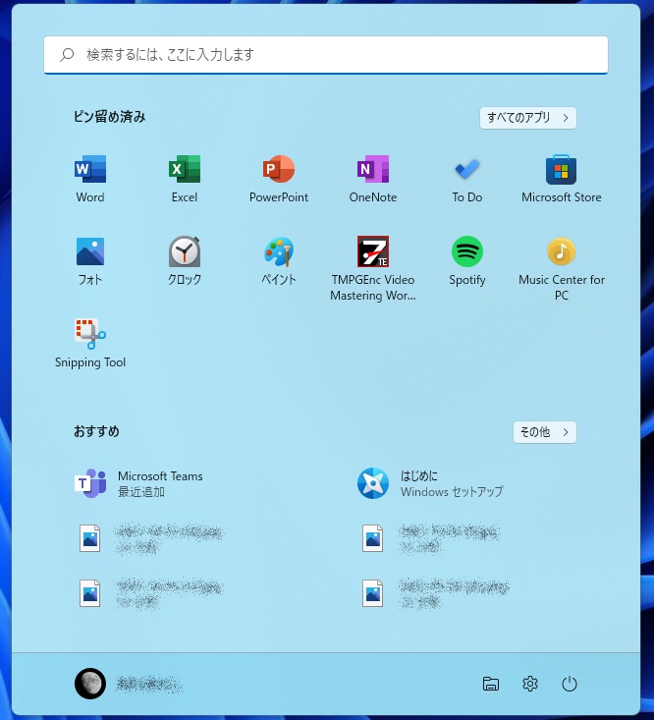Open the File Explorer folder icon
The width and height of the screenshot is (654, 720).
click(x=491, y=684)
